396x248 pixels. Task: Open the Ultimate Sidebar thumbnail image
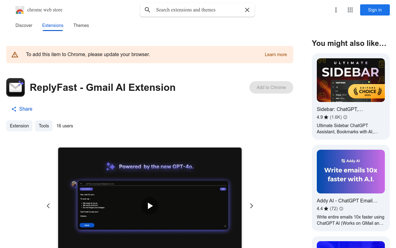[351, 80]
